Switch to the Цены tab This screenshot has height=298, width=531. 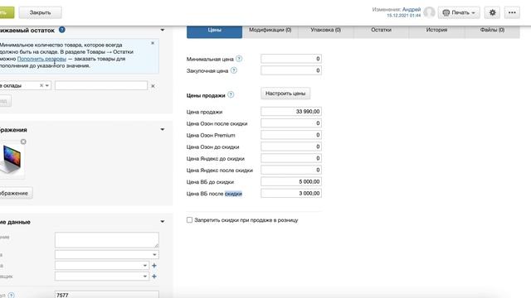[214, 31]
